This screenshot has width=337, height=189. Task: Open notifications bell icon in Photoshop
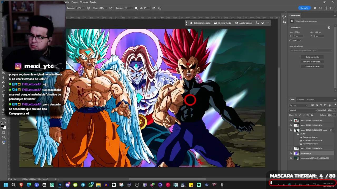pos(315,8)
